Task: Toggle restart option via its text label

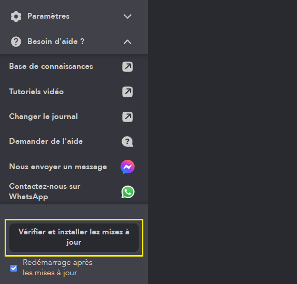Action: click(57, 267)
